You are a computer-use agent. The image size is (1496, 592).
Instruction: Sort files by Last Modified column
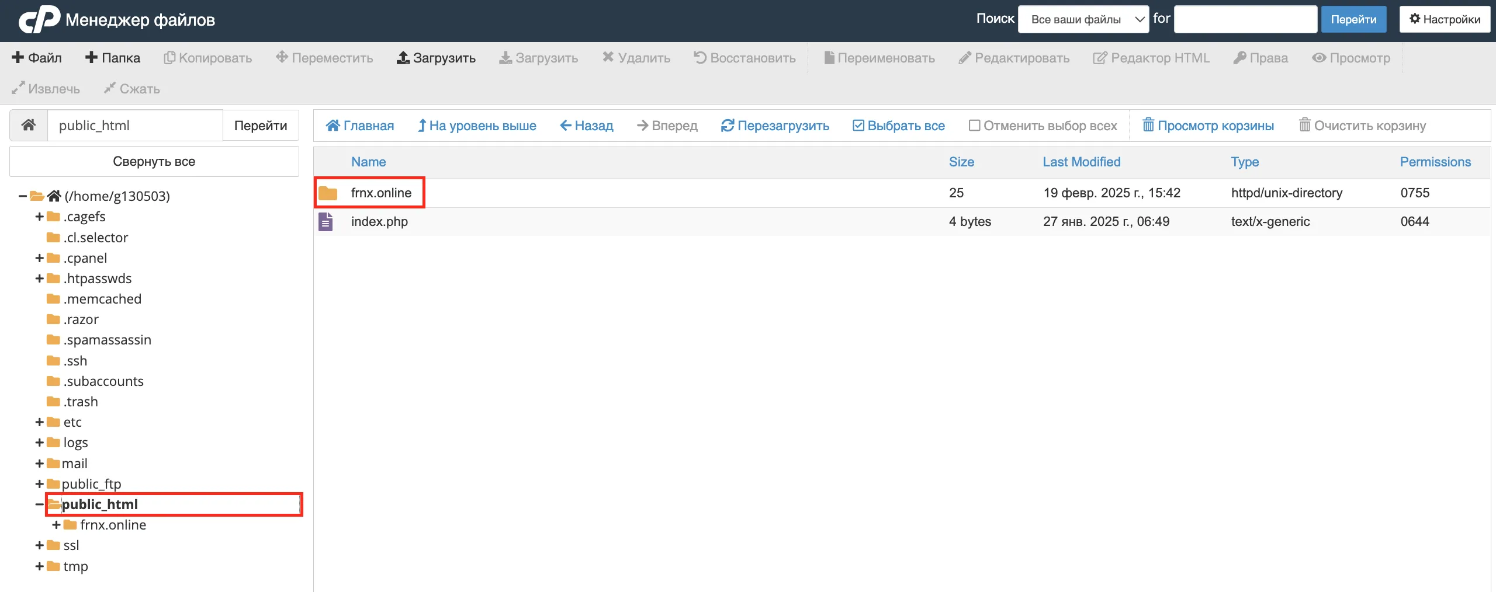(1081, 162)
